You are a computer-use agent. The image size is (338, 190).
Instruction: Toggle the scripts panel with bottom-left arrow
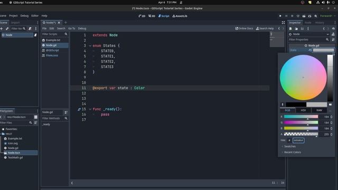pos(72,183)
